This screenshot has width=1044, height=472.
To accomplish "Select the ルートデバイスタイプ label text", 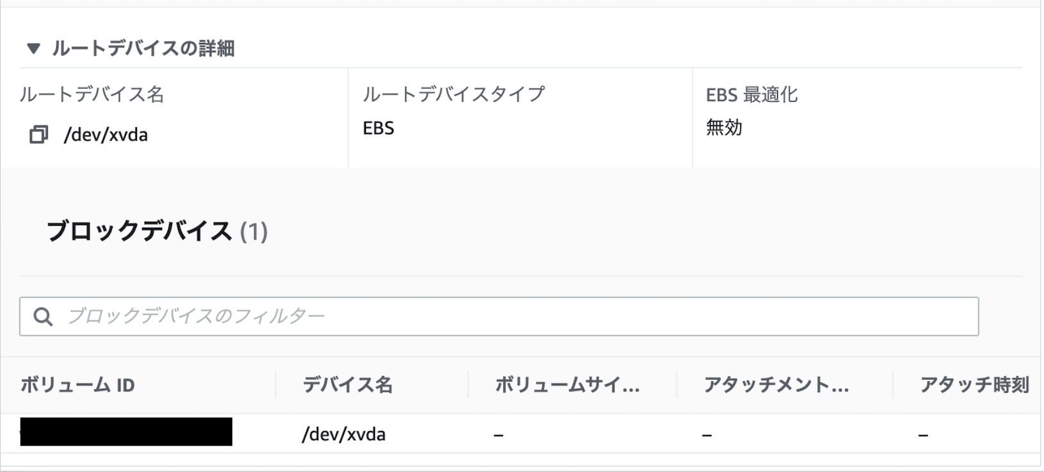I will pos(453,94).
